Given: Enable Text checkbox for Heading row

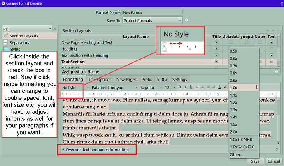Looking at the screenshot, I should click(271, 48).
